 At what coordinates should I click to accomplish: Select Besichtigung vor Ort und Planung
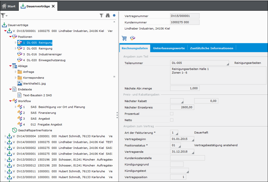[62, 107]
